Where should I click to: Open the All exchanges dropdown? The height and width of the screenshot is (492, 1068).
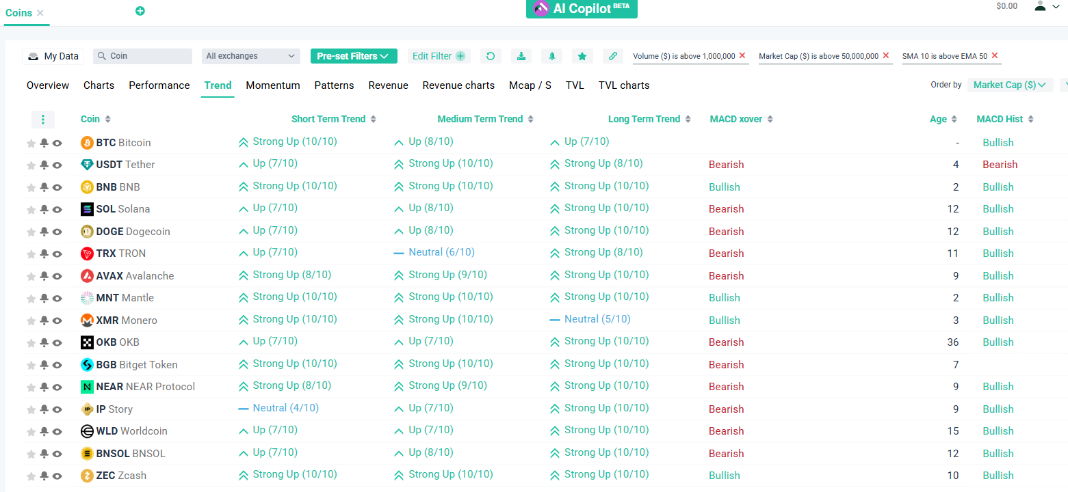point(250,56)
